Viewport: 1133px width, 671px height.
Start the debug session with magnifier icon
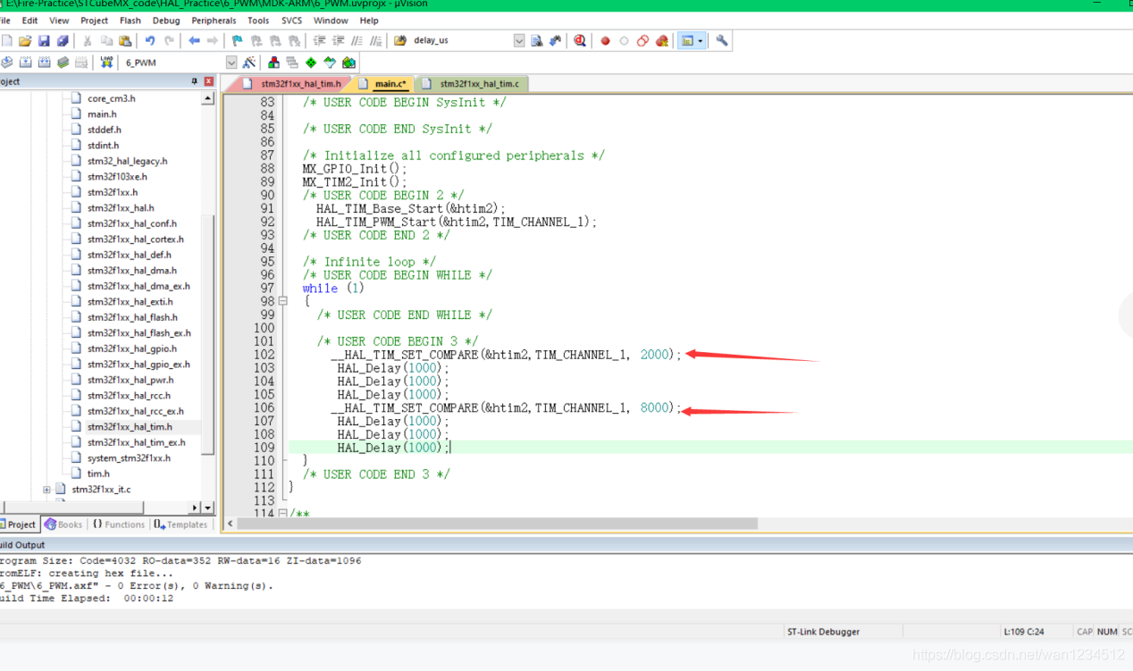[580, 41]
